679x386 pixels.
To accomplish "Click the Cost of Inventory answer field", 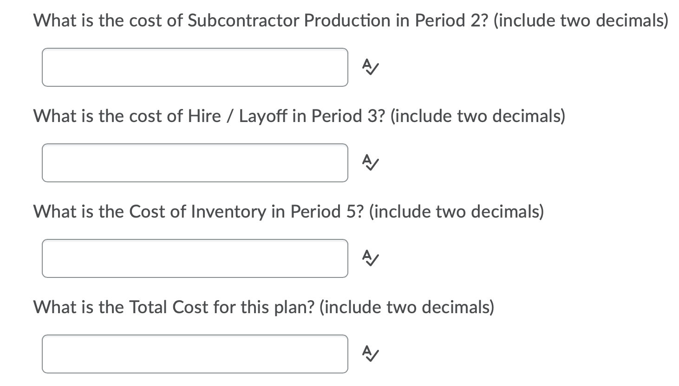I will pyautogui.click(x=195, y=259).
